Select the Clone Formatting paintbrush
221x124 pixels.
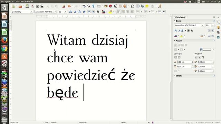coord(64,6)
